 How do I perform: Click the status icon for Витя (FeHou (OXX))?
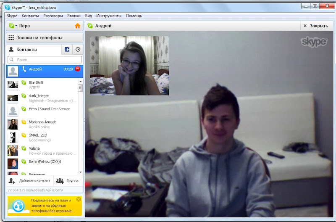pyautogui.click(x=24, y=161)
